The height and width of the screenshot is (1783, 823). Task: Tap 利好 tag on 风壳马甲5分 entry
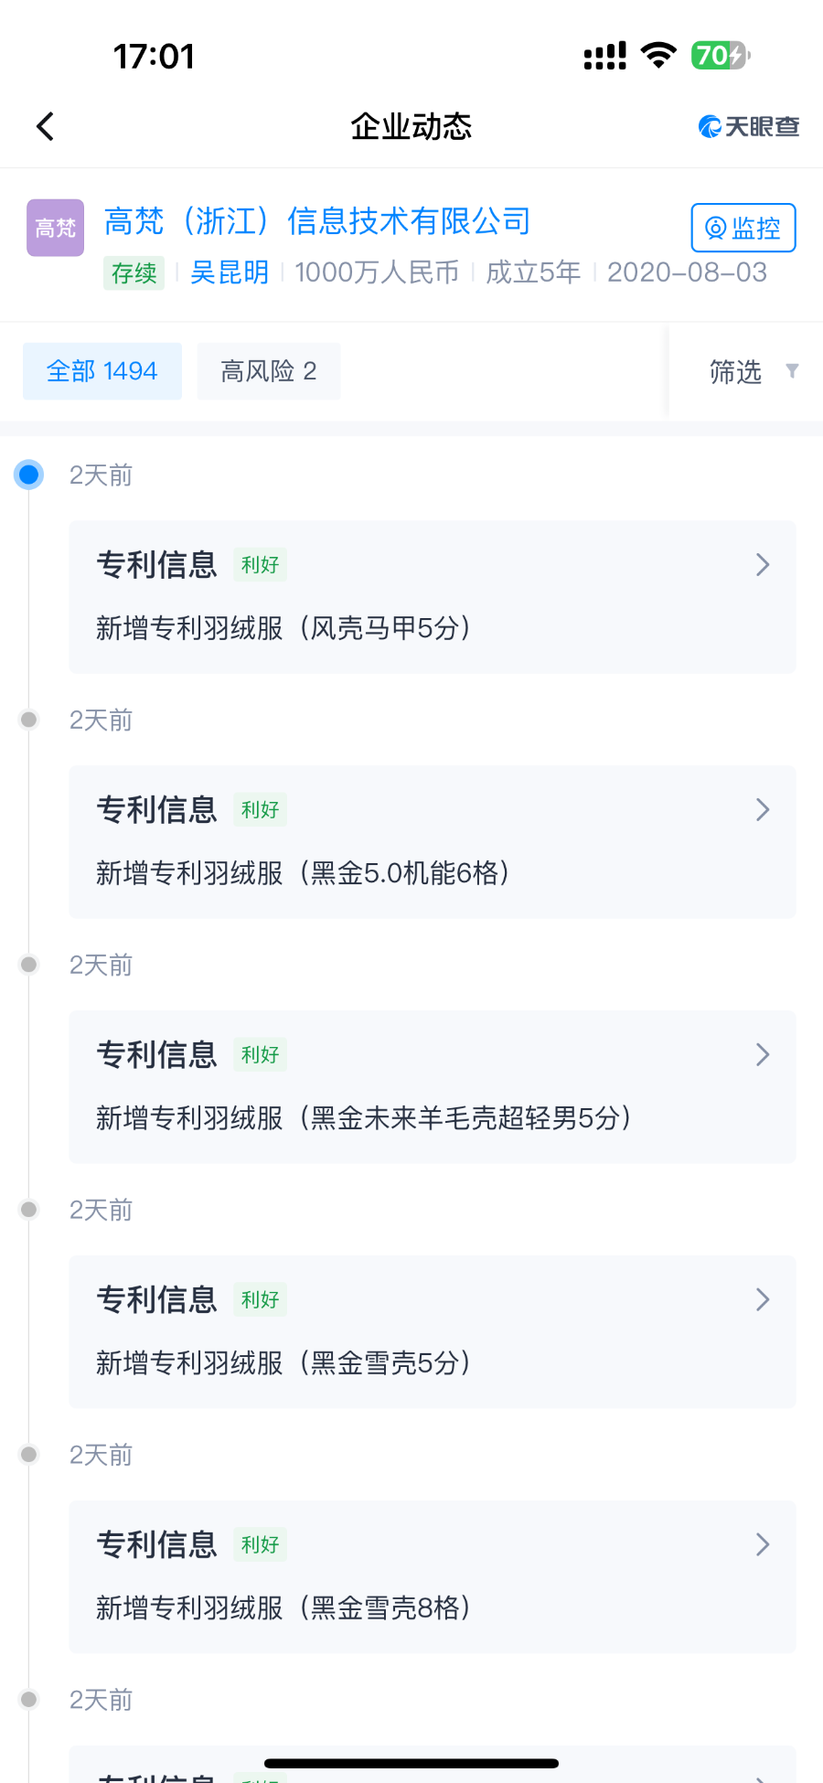click(x=260, y=565)
